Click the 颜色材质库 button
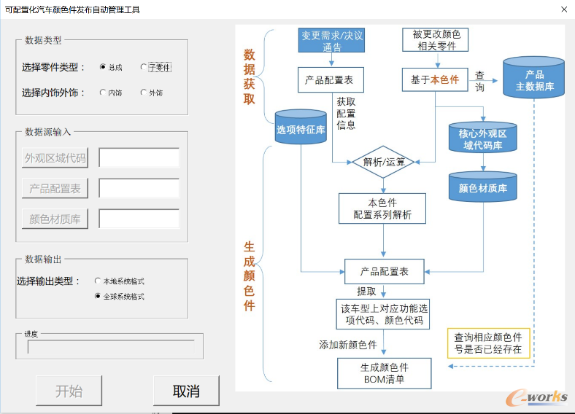This screenshot has height=414, width=575. [55, 219]
